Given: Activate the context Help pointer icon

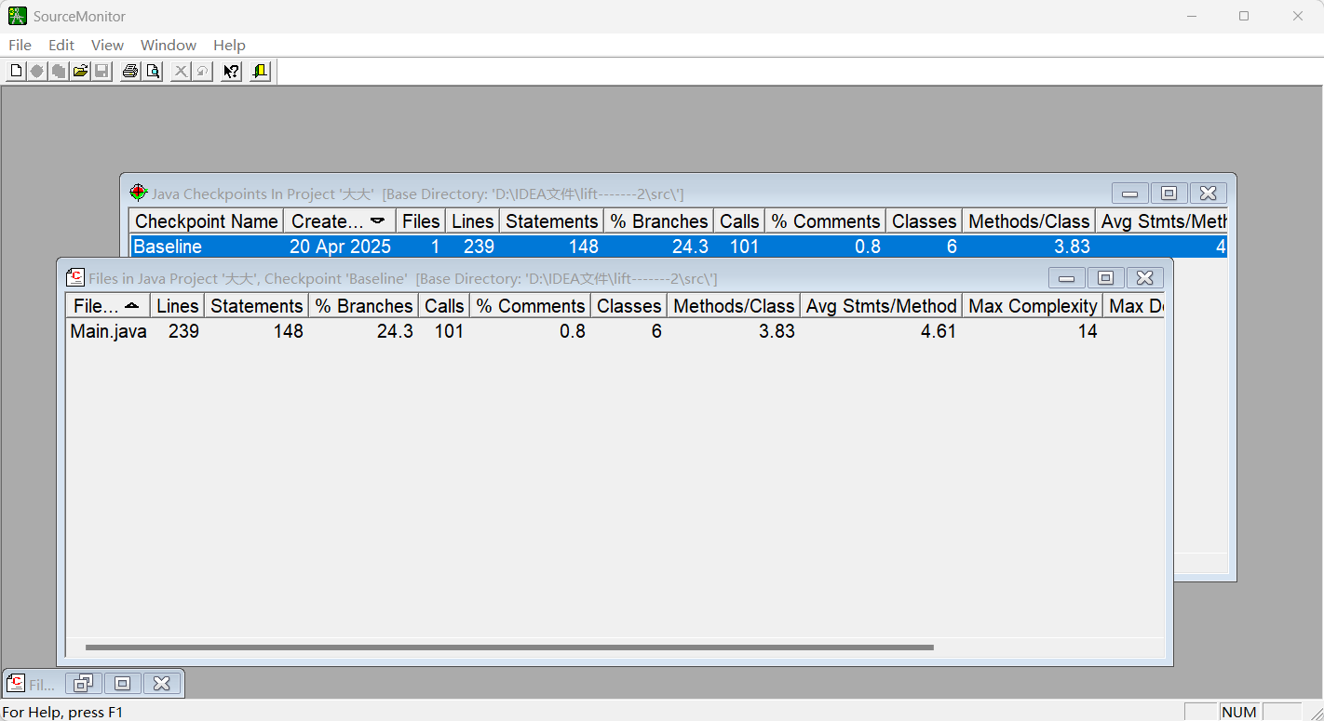Looking at the screenshot, I should [x=231, y=72].
